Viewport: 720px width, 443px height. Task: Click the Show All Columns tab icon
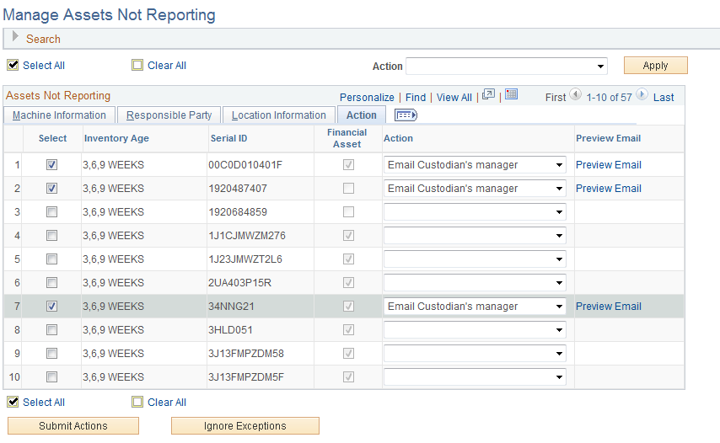click(406, 115)
